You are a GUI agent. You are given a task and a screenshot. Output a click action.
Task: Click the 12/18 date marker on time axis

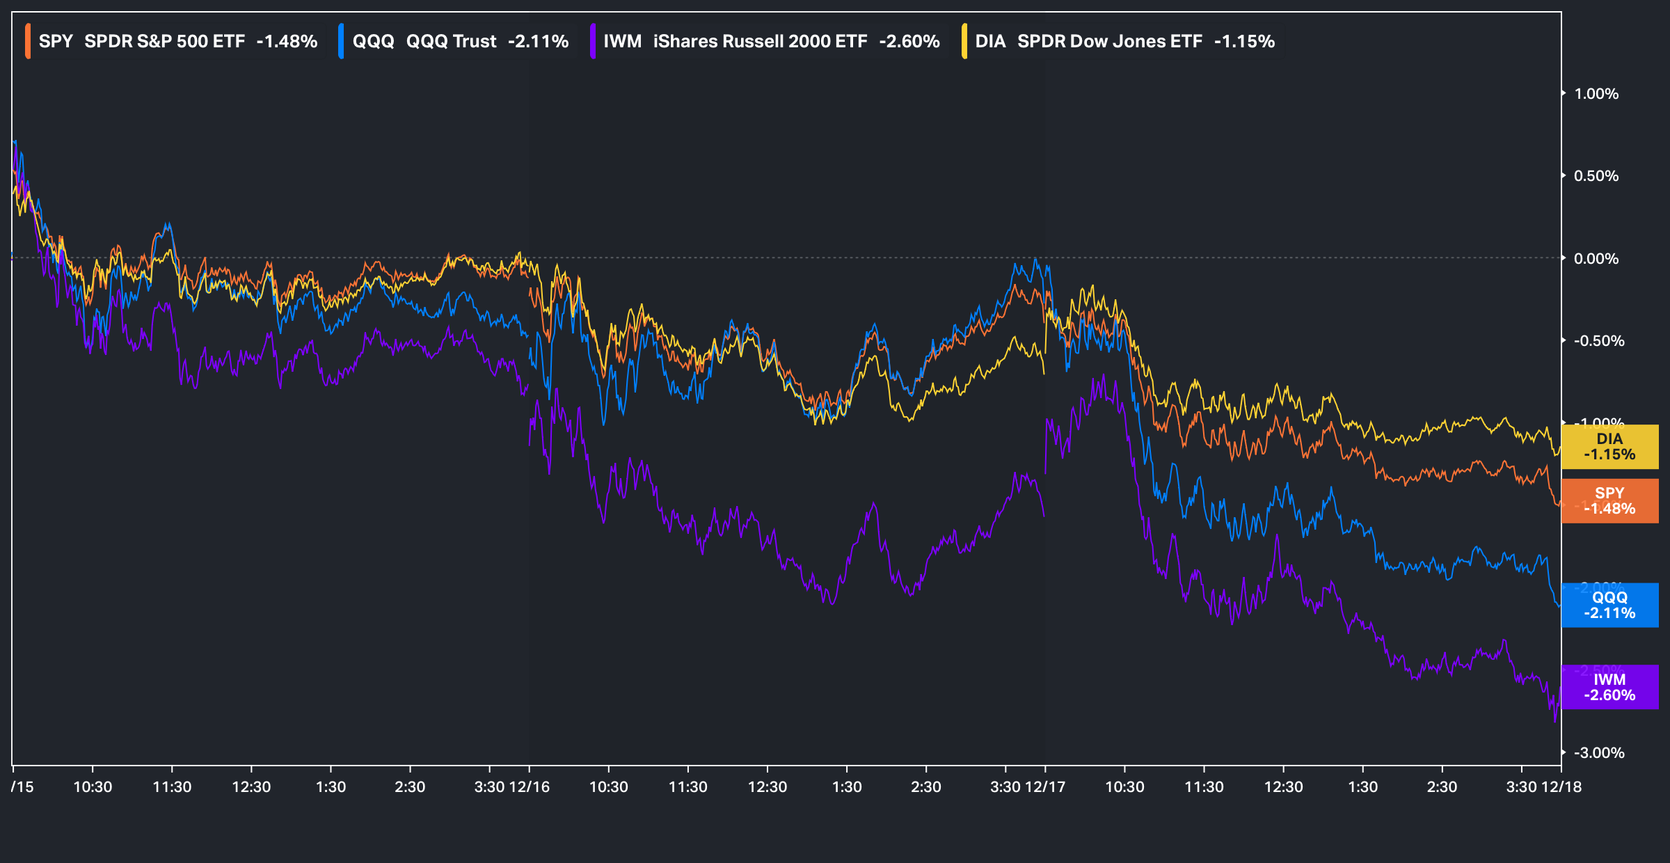[x=1561, y=787]
